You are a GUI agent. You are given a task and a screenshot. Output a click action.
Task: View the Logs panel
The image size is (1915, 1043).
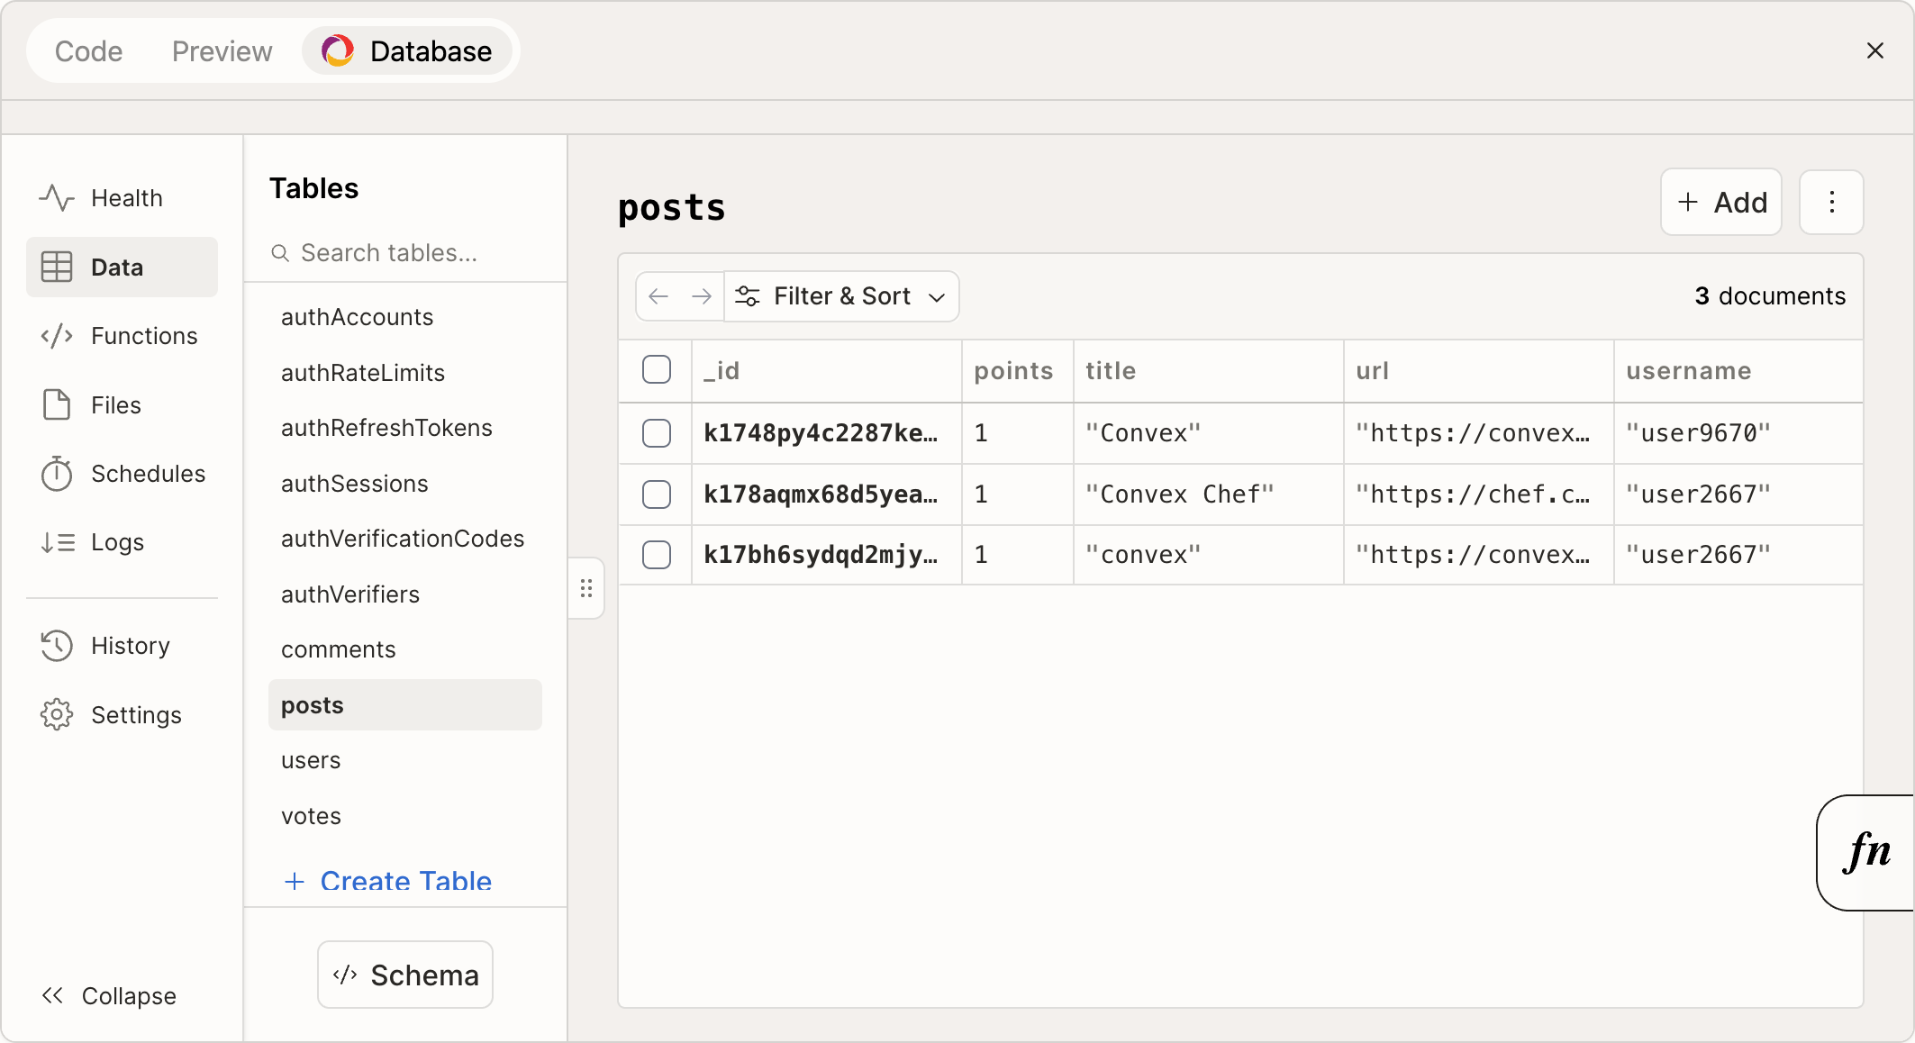(117, 541)
